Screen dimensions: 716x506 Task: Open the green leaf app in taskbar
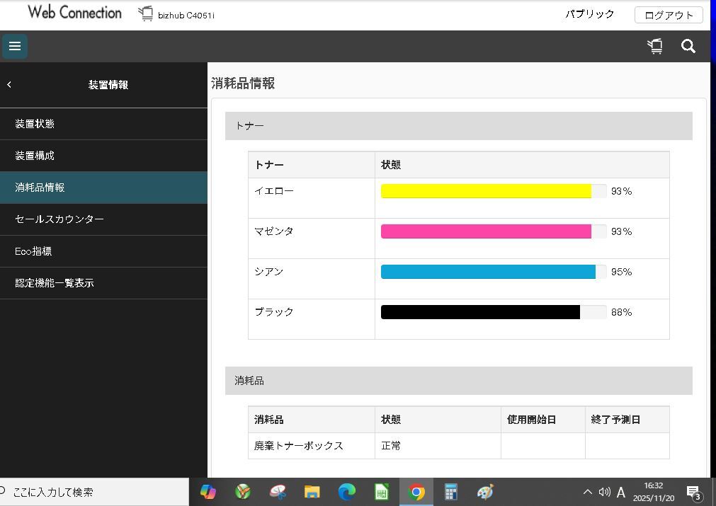[243, 492]
